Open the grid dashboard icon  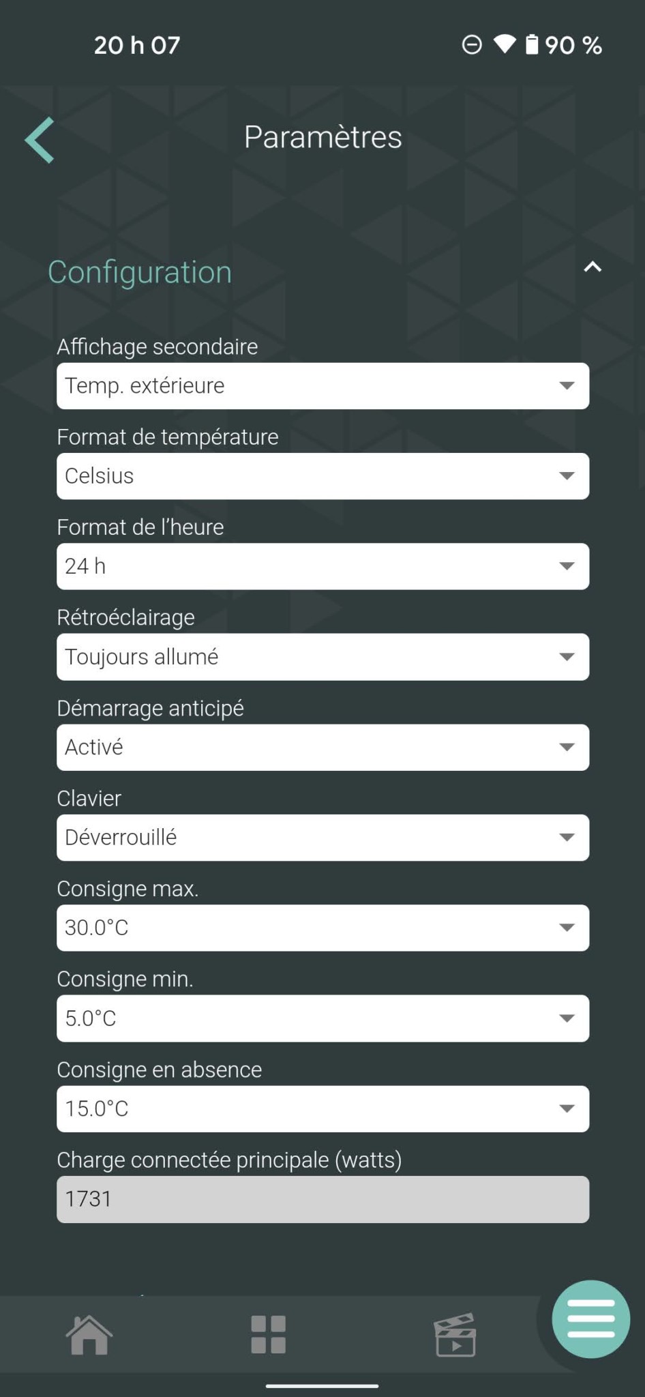[268, 1334]
